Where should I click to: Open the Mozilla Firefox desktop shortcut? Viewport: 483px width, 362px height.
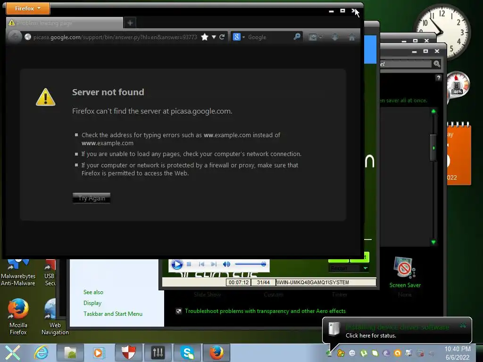click(18, 317)
